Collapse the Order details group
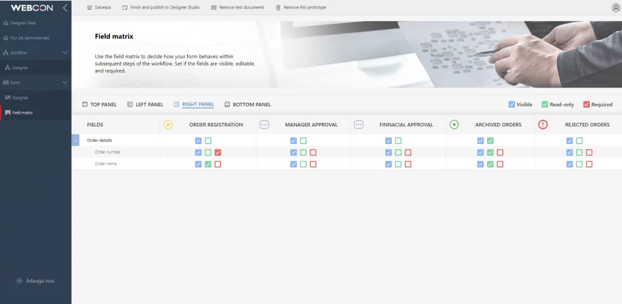622x304 pixels. coord(75,140)
